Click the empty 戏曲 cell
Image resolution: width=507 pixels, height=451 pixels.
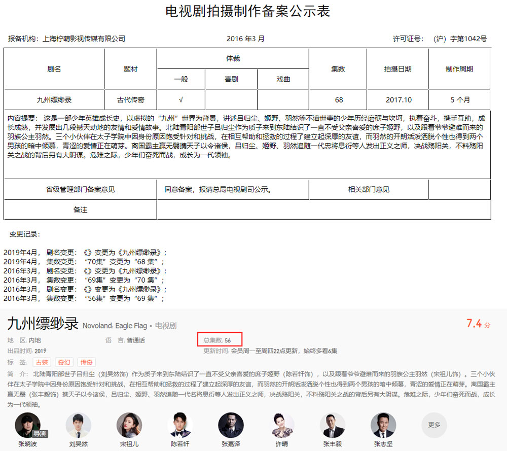[x=283, y=100]
